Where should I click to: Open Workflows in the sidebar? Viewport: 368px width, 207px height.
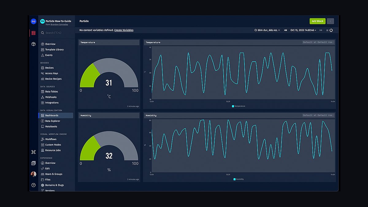[51, 139]
